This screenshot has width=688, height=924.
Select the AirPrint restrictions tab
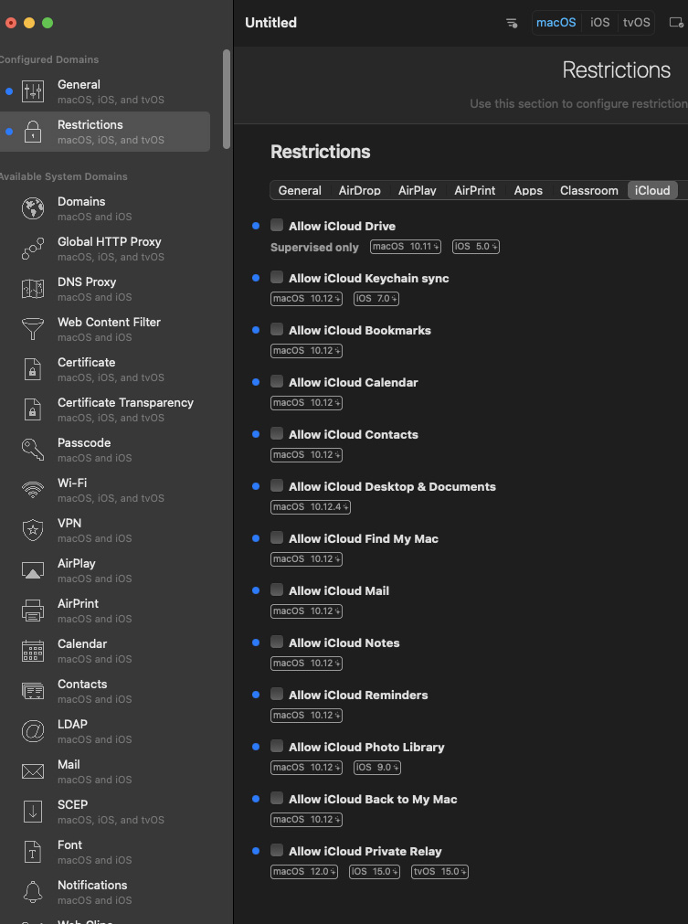(475, 190)
